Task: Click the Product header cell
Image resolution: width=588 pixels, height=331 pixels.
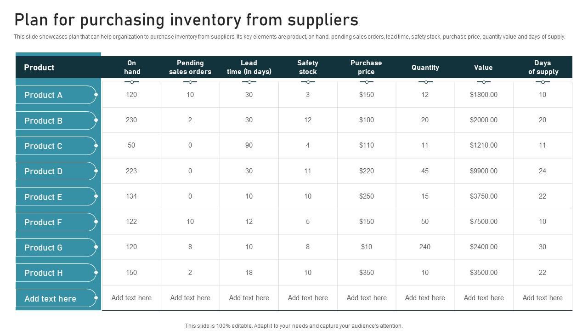Action: (x=39, y=68)
